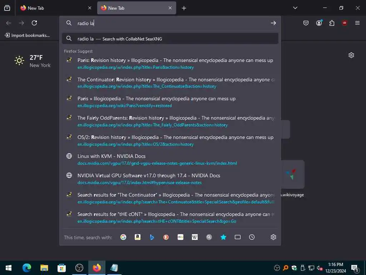
Task: Open Linux with KVM - NVIDIA Docs
Action: [170, 160]
